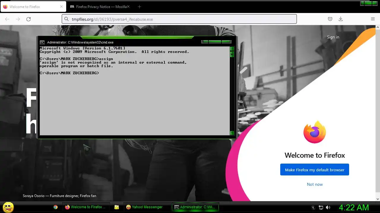The image size is (380, 213).
Task: Click the command prompt line in cmd
Action: tap(69, 73)
